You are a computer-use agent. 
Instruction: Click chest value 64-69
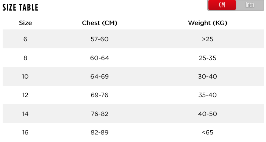(100, 76)
